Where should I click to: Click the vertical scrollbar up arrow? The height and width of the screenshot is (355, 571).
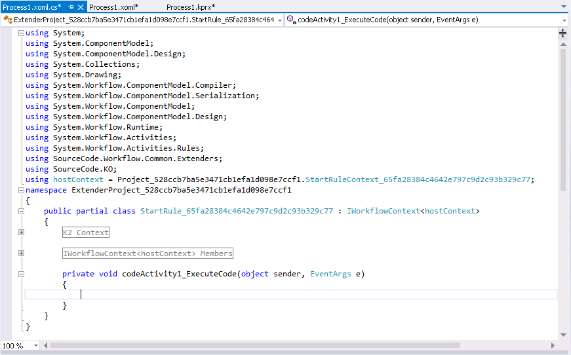pyautogui.click(x=563, y=45)
